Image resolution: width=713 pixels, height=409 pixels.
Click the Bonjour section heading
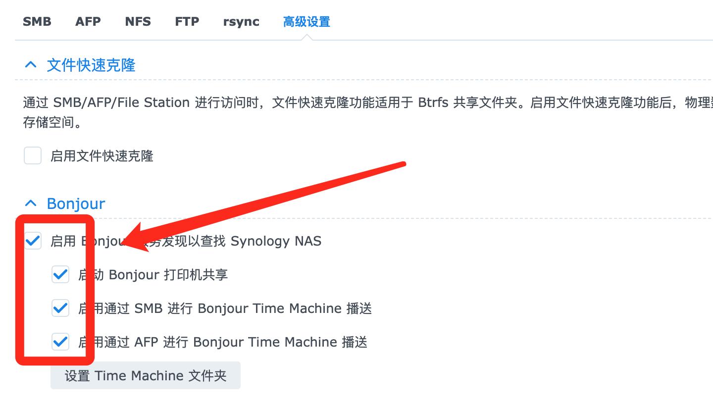point(76,204)
